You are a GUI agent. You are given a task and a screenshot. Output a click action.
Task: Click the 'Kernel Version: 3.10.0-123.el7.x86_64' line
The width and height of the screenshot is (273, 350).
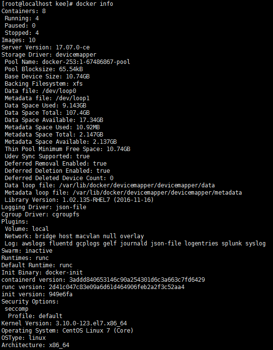click(64, 323)
